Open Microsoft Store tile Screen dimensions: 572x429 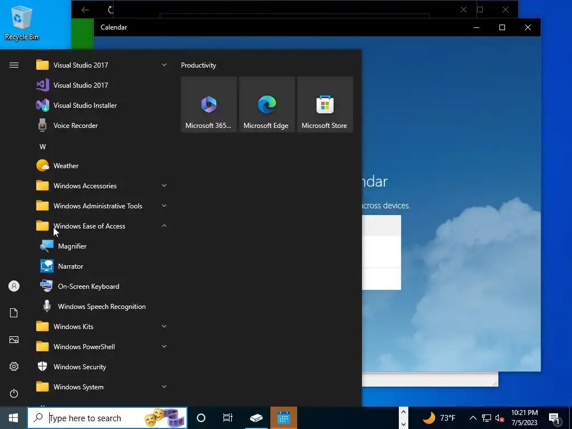(x=325, y=104)
